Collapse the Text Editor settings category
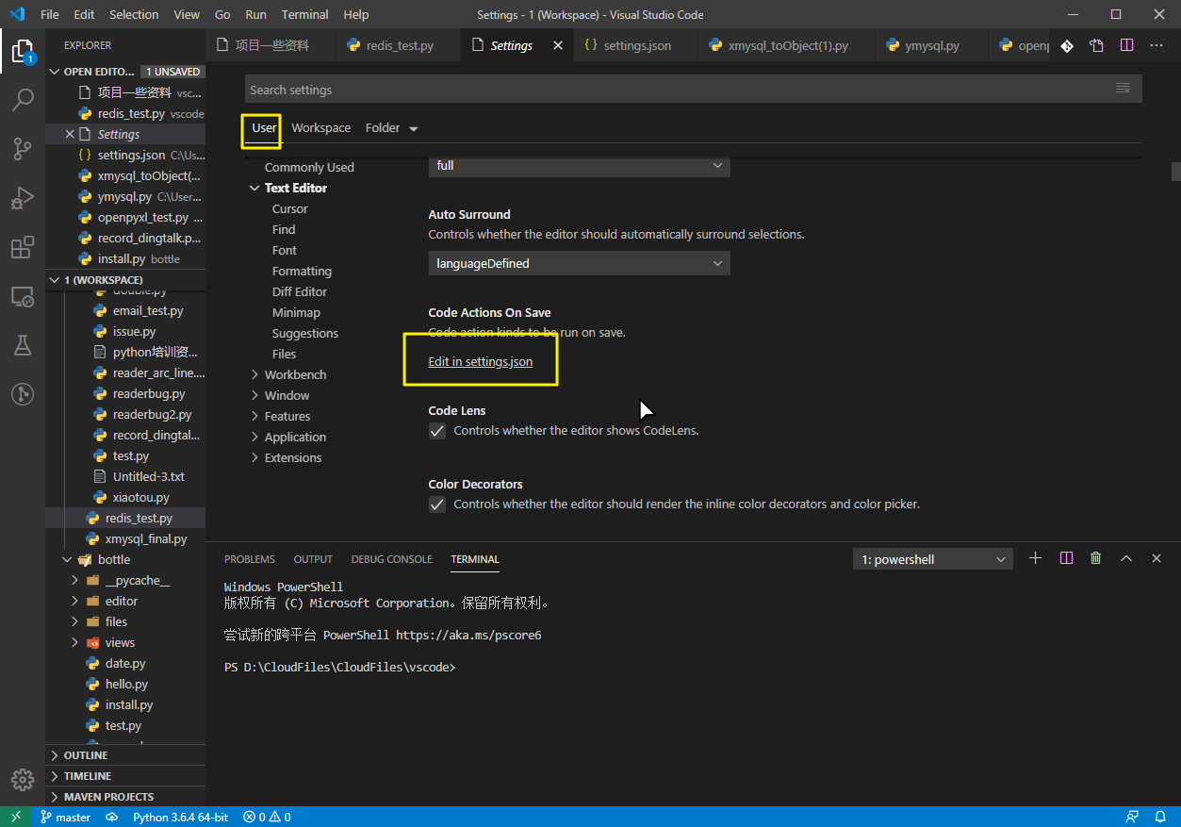 point(254,188)
